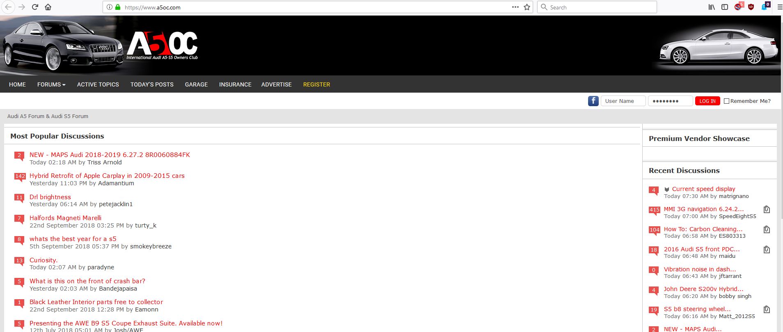Screen dimensions: 783x332
Task: Open the Insurance menu item
Action: click(235, 84)
